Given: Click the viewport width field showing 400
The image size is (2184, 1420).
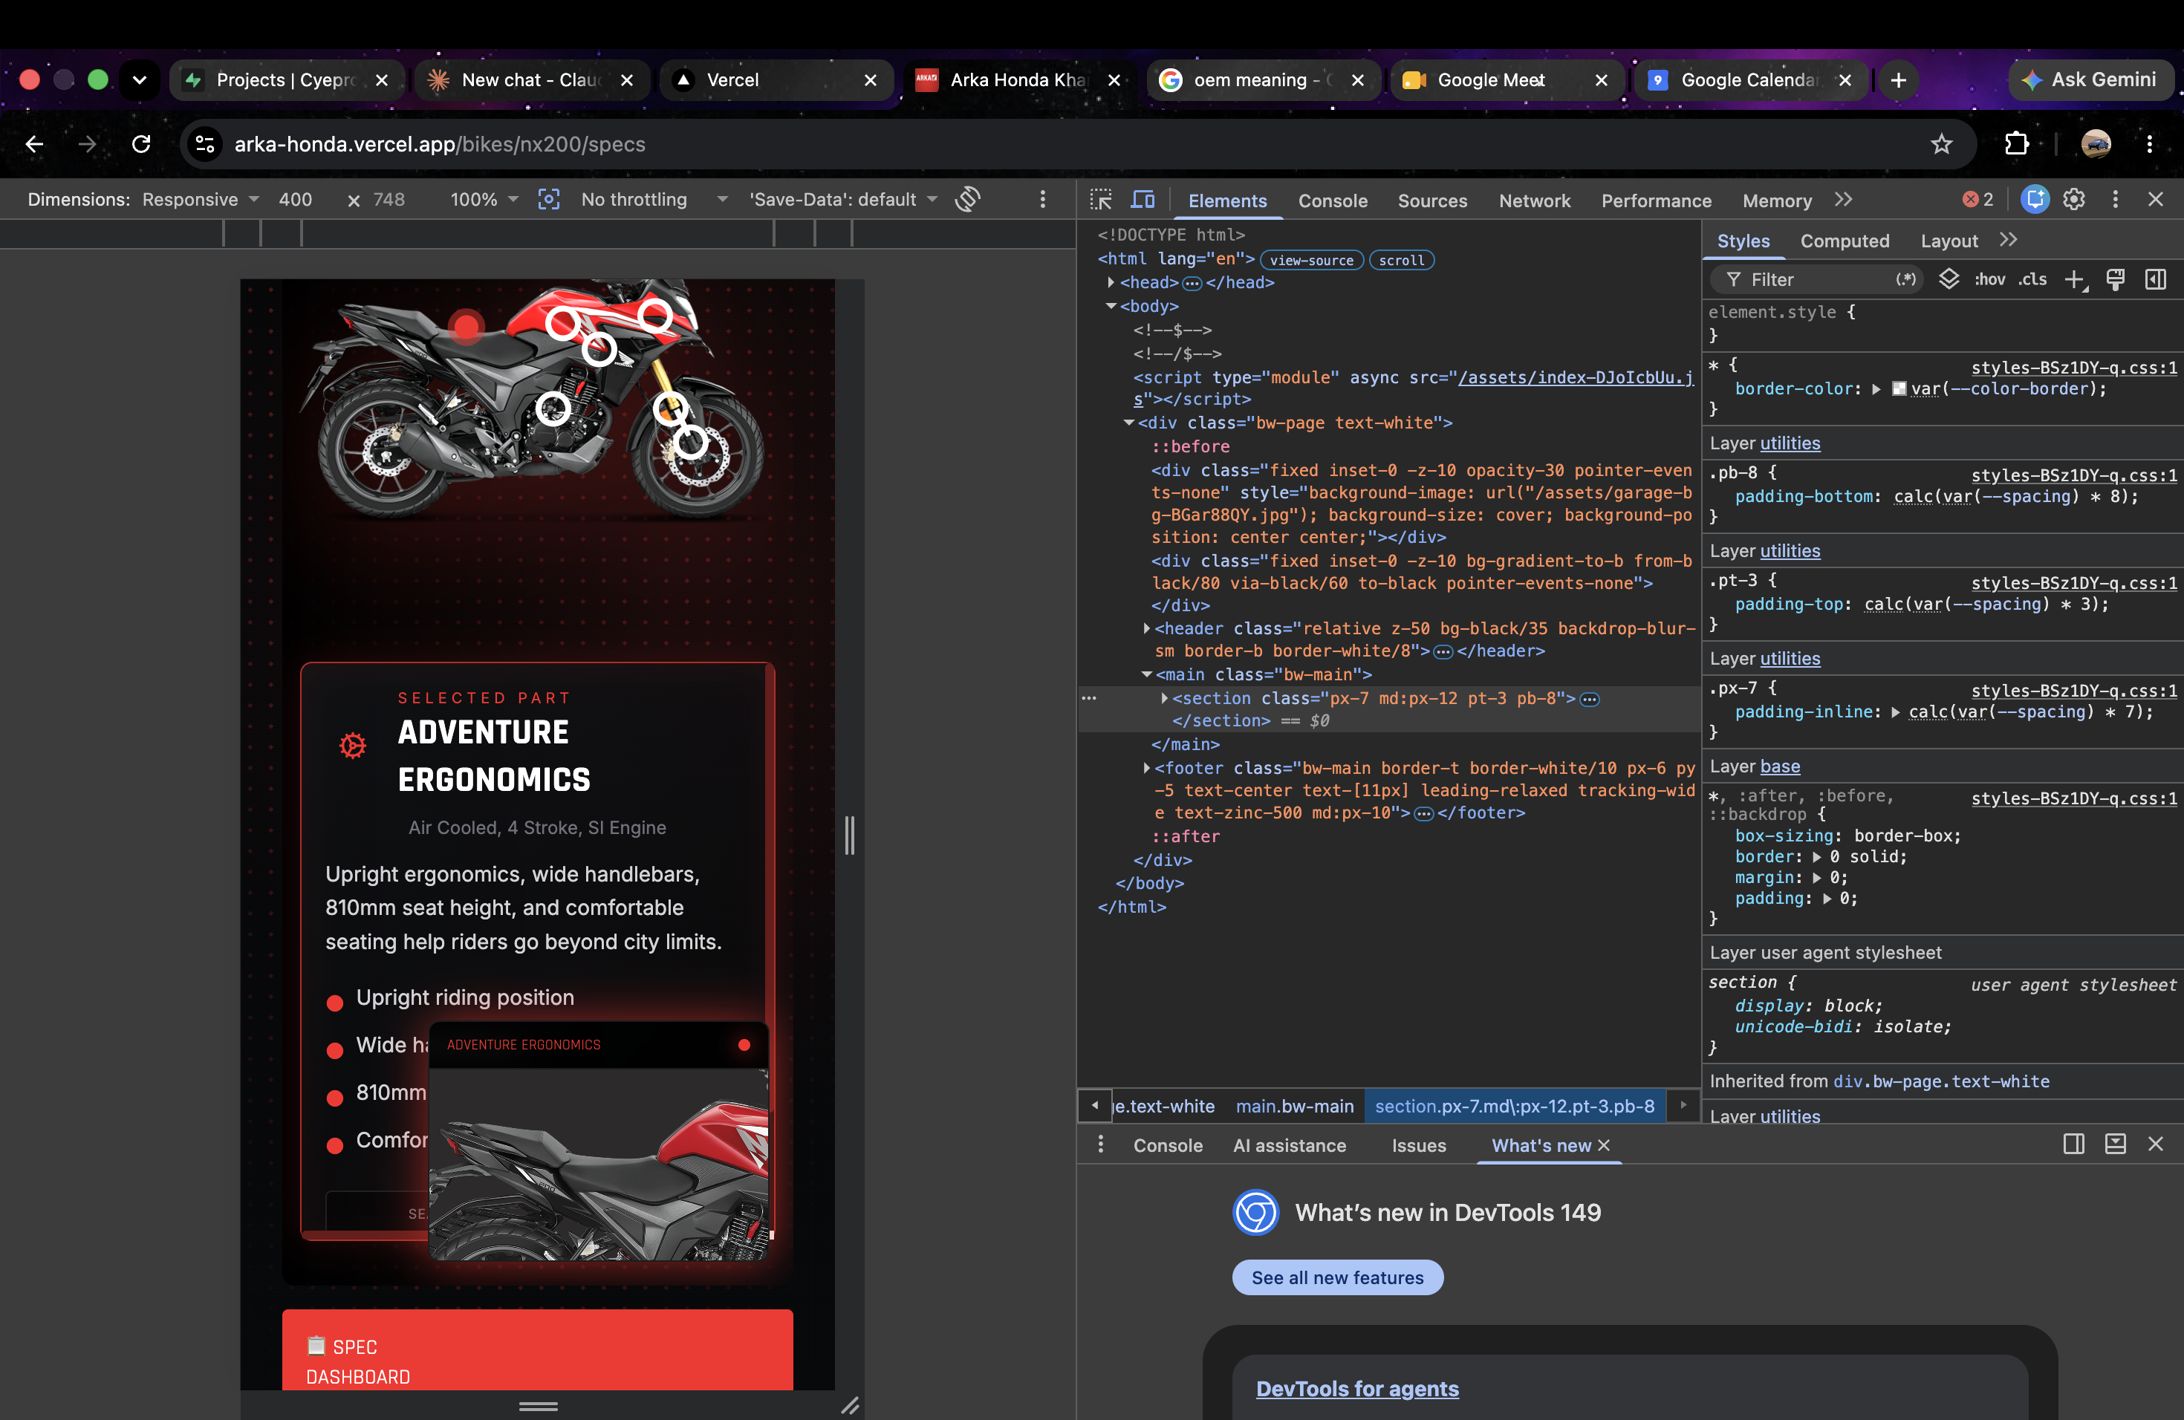Looking at the screenshot, I should tap(295, 199).
